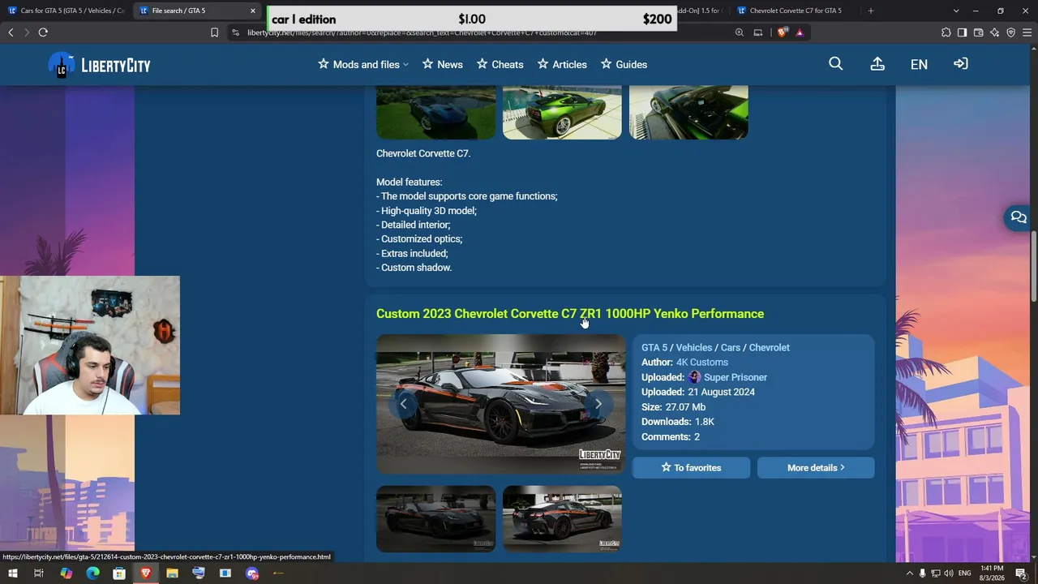
Task: Open the Discord app on taskbar
Action: coord(252,573)
